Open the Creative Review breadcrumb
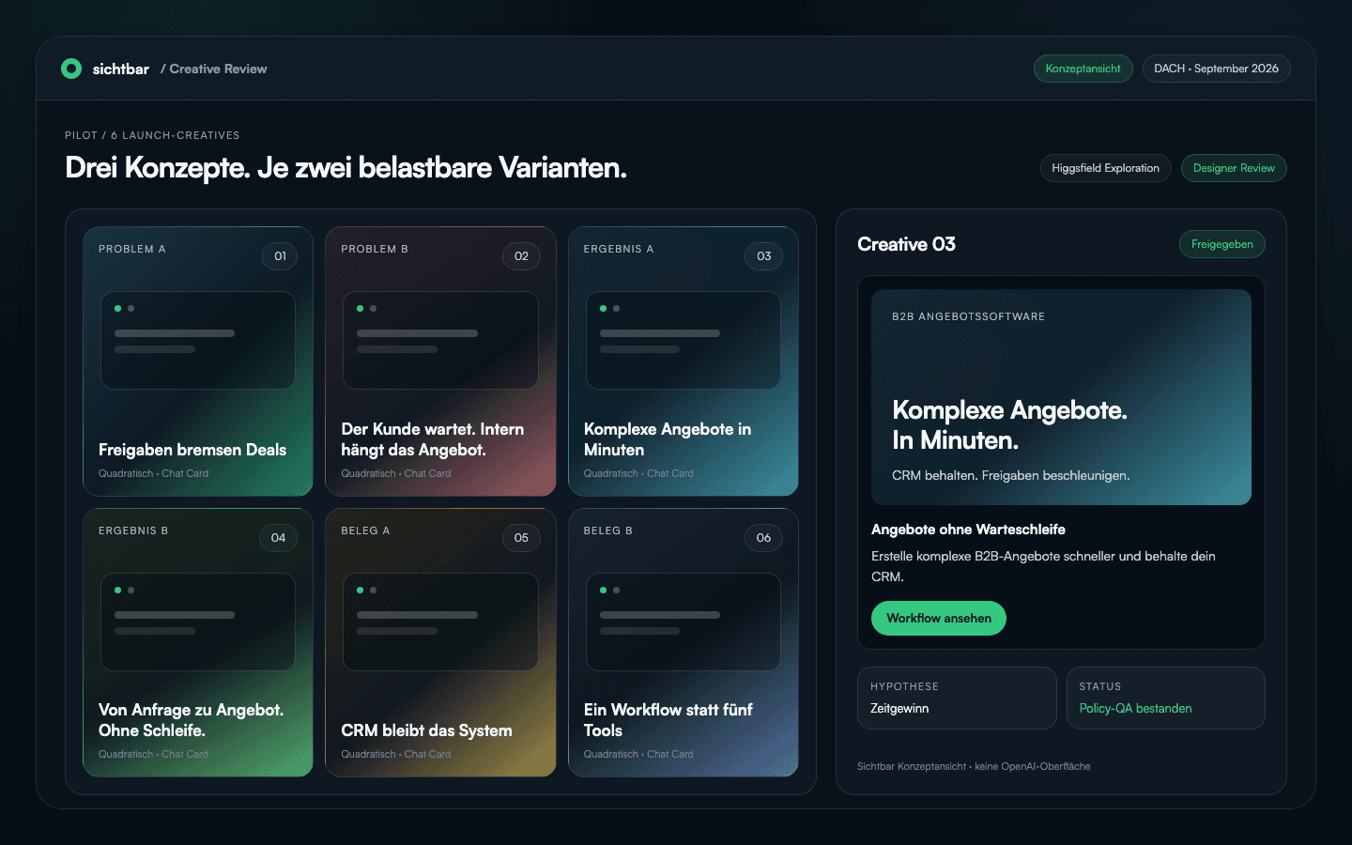This screenshot has height=845, width=1352. point(214,69)
